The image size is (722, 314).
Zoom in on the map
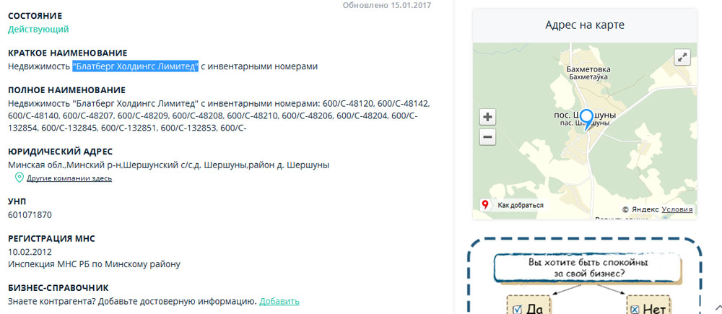tap(487, 117)
